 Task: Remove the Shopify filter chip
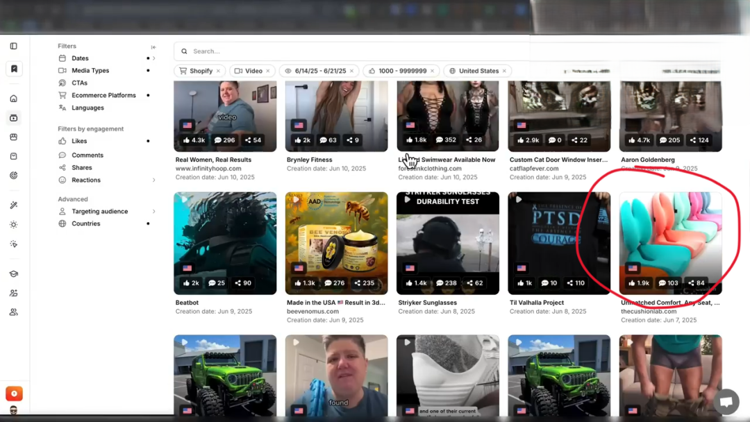(x=219, y=71)
